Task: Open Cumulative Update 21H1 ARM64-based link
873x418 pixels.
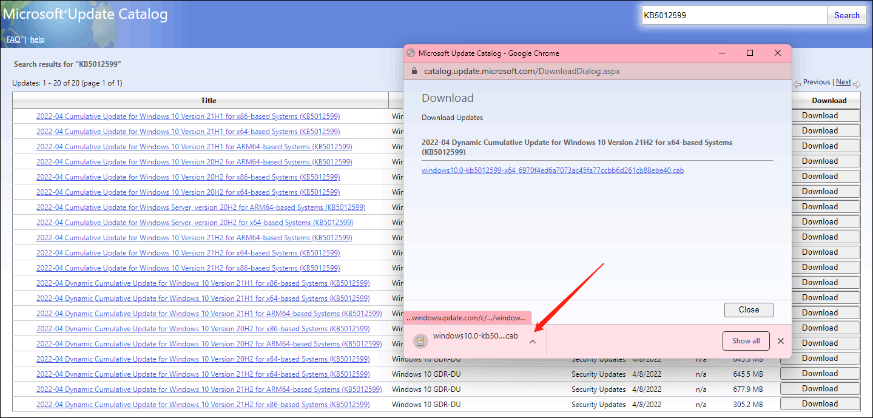Action: pyautogui.click(x=194, y=147)
